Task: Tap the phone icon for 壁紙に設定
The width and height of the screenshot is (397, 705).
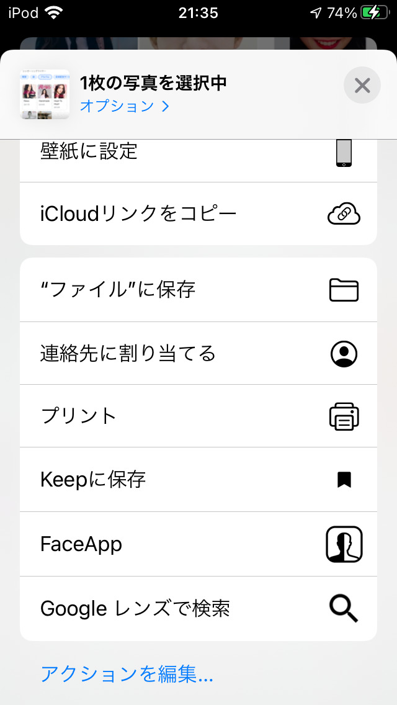Action: click(344, 153)
